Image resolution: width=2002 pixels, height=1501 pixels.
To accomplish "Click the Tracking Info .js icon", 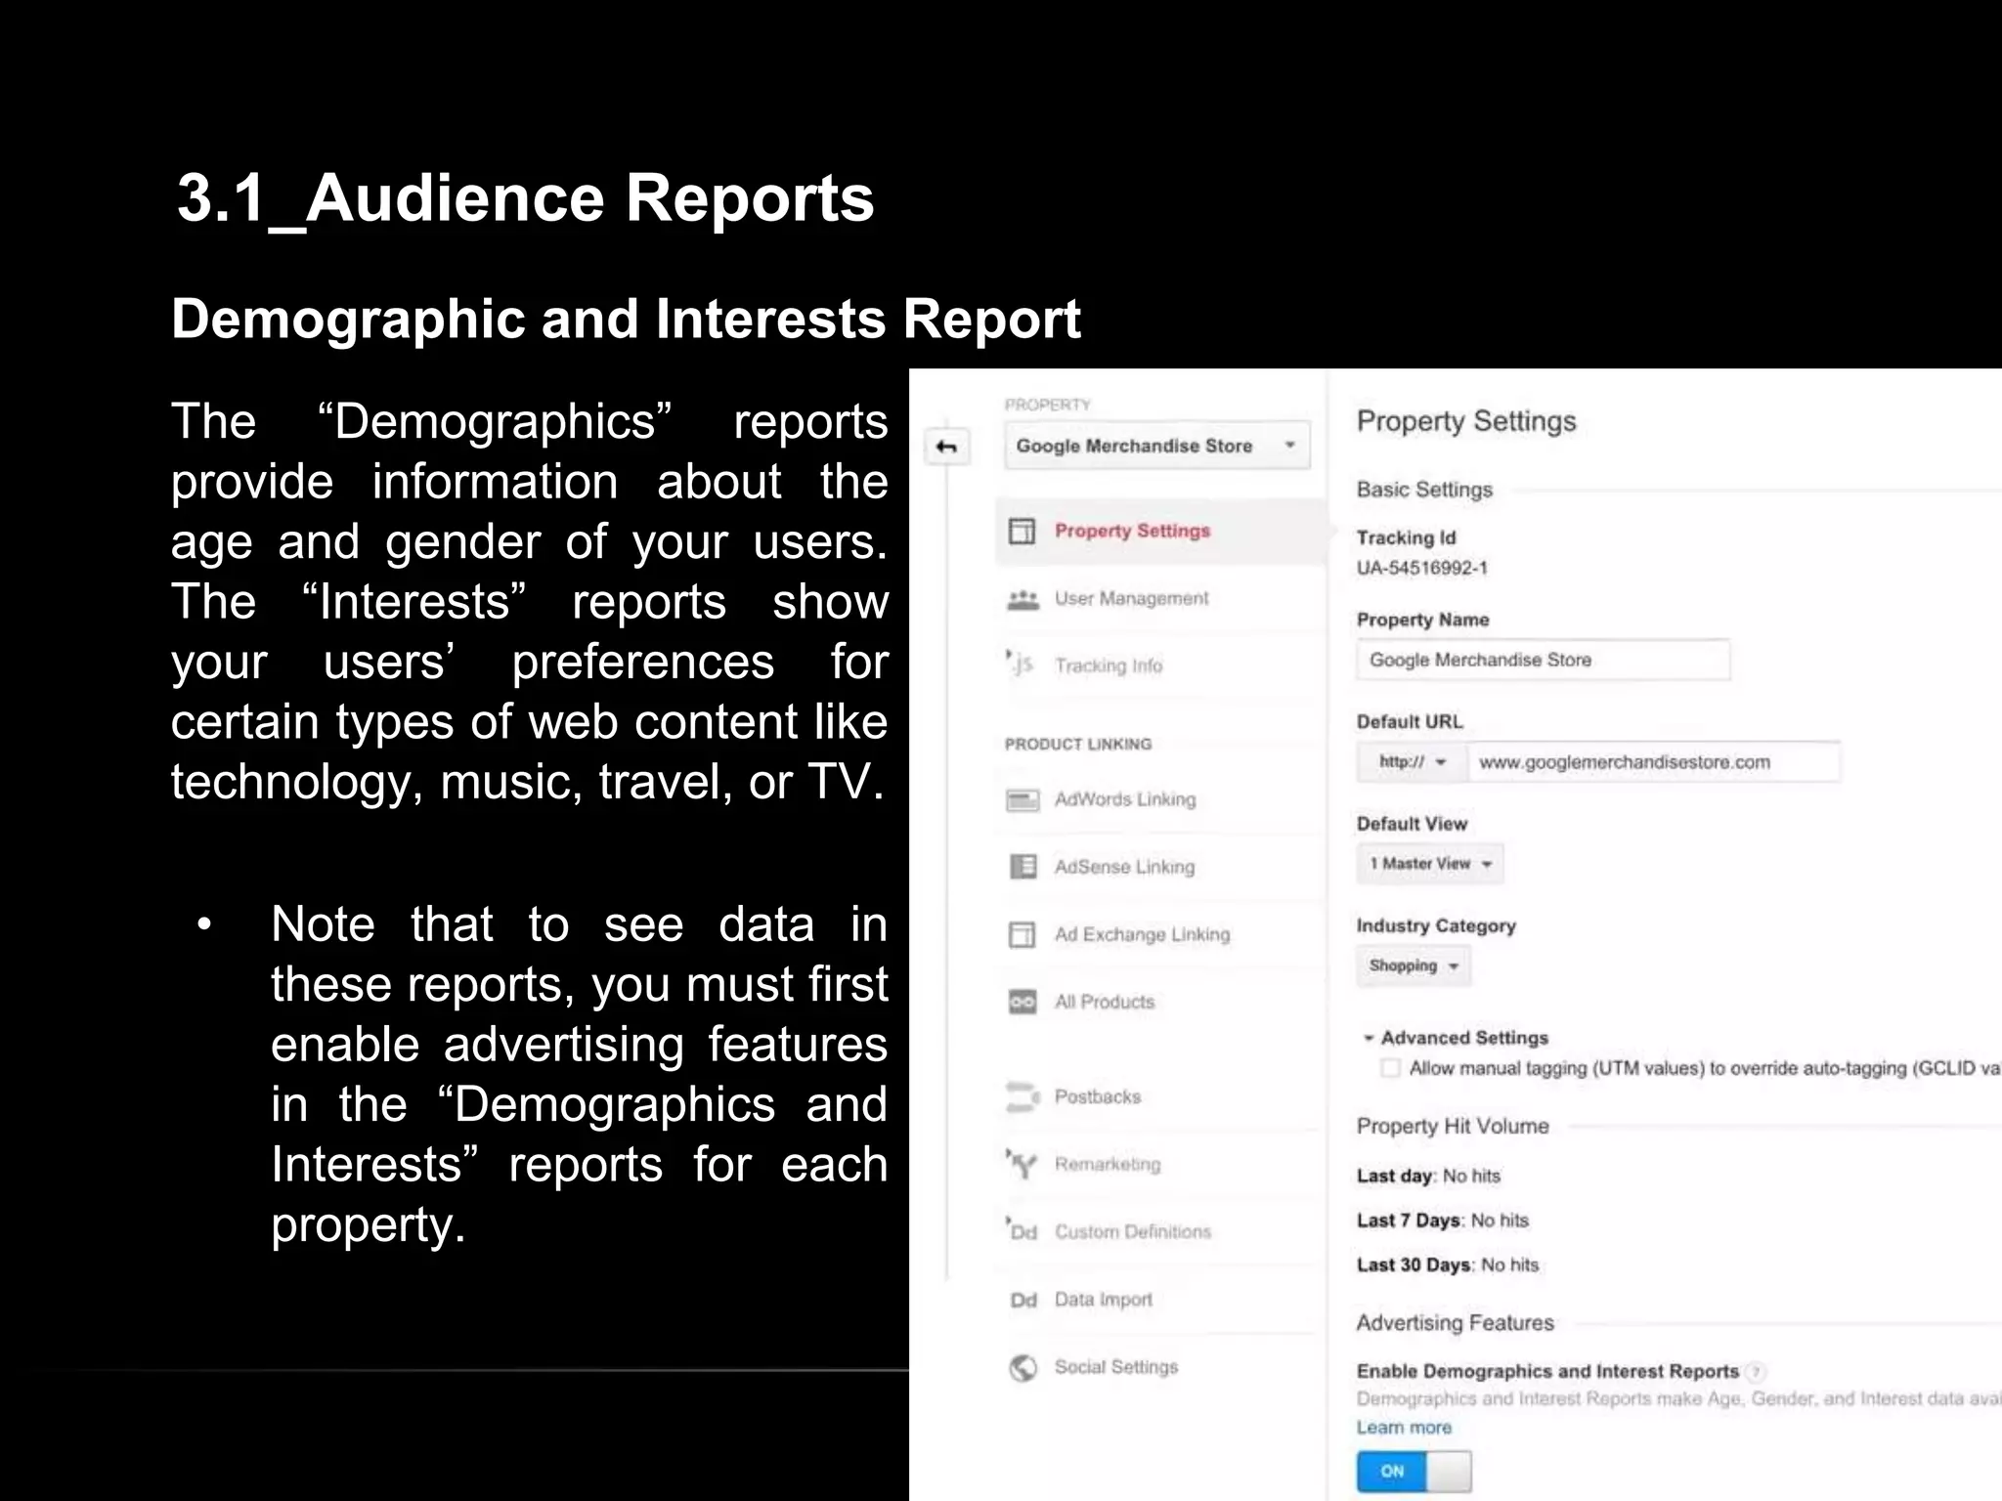I will (x=1020, y=665).
